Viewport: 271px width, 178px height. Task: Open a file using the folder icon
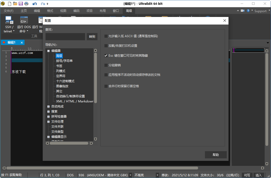[x=15, y=4]
